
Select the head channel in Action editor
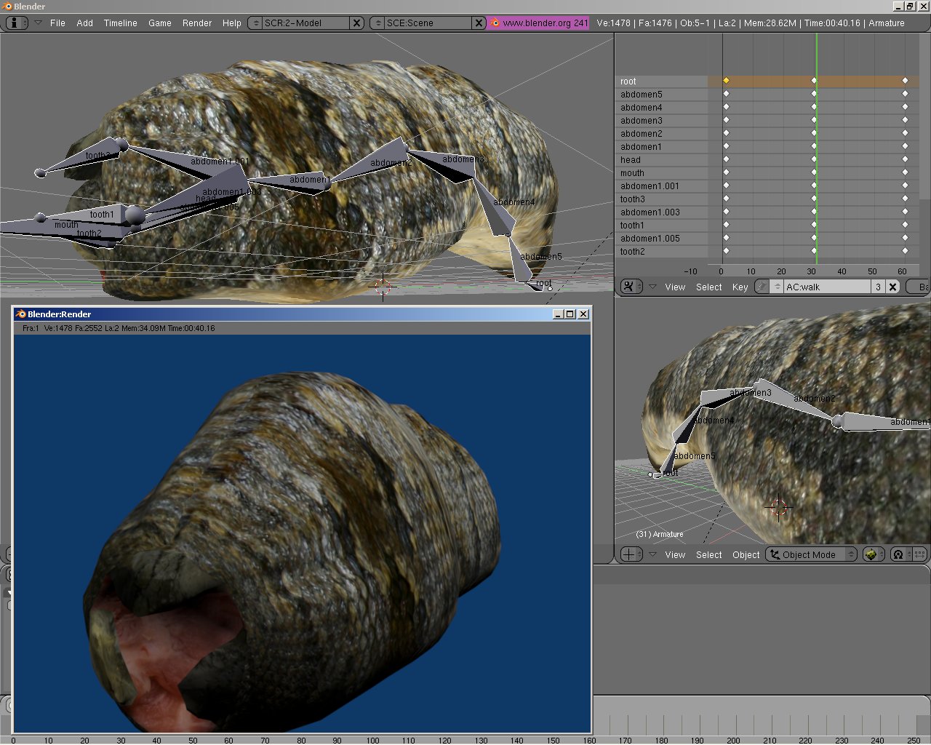(x=631, y=160)
